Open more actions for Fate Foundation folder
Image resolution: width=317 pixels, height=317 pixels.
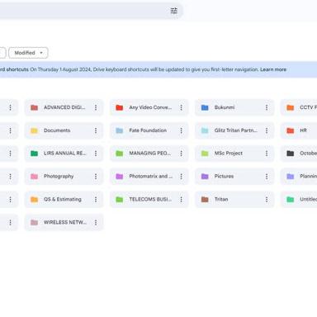(x=182, y=130)
